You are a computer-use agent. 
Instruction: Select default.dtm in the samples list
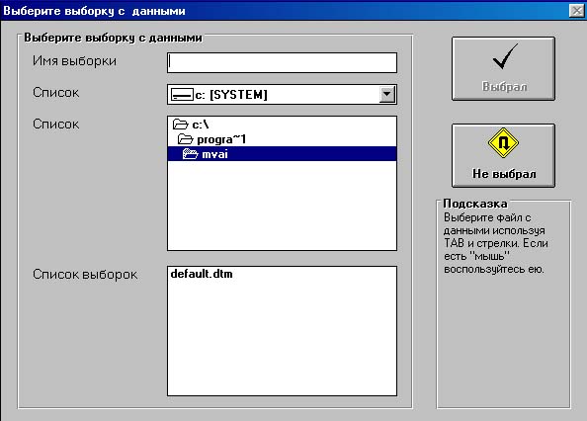[x=202, y=274]
